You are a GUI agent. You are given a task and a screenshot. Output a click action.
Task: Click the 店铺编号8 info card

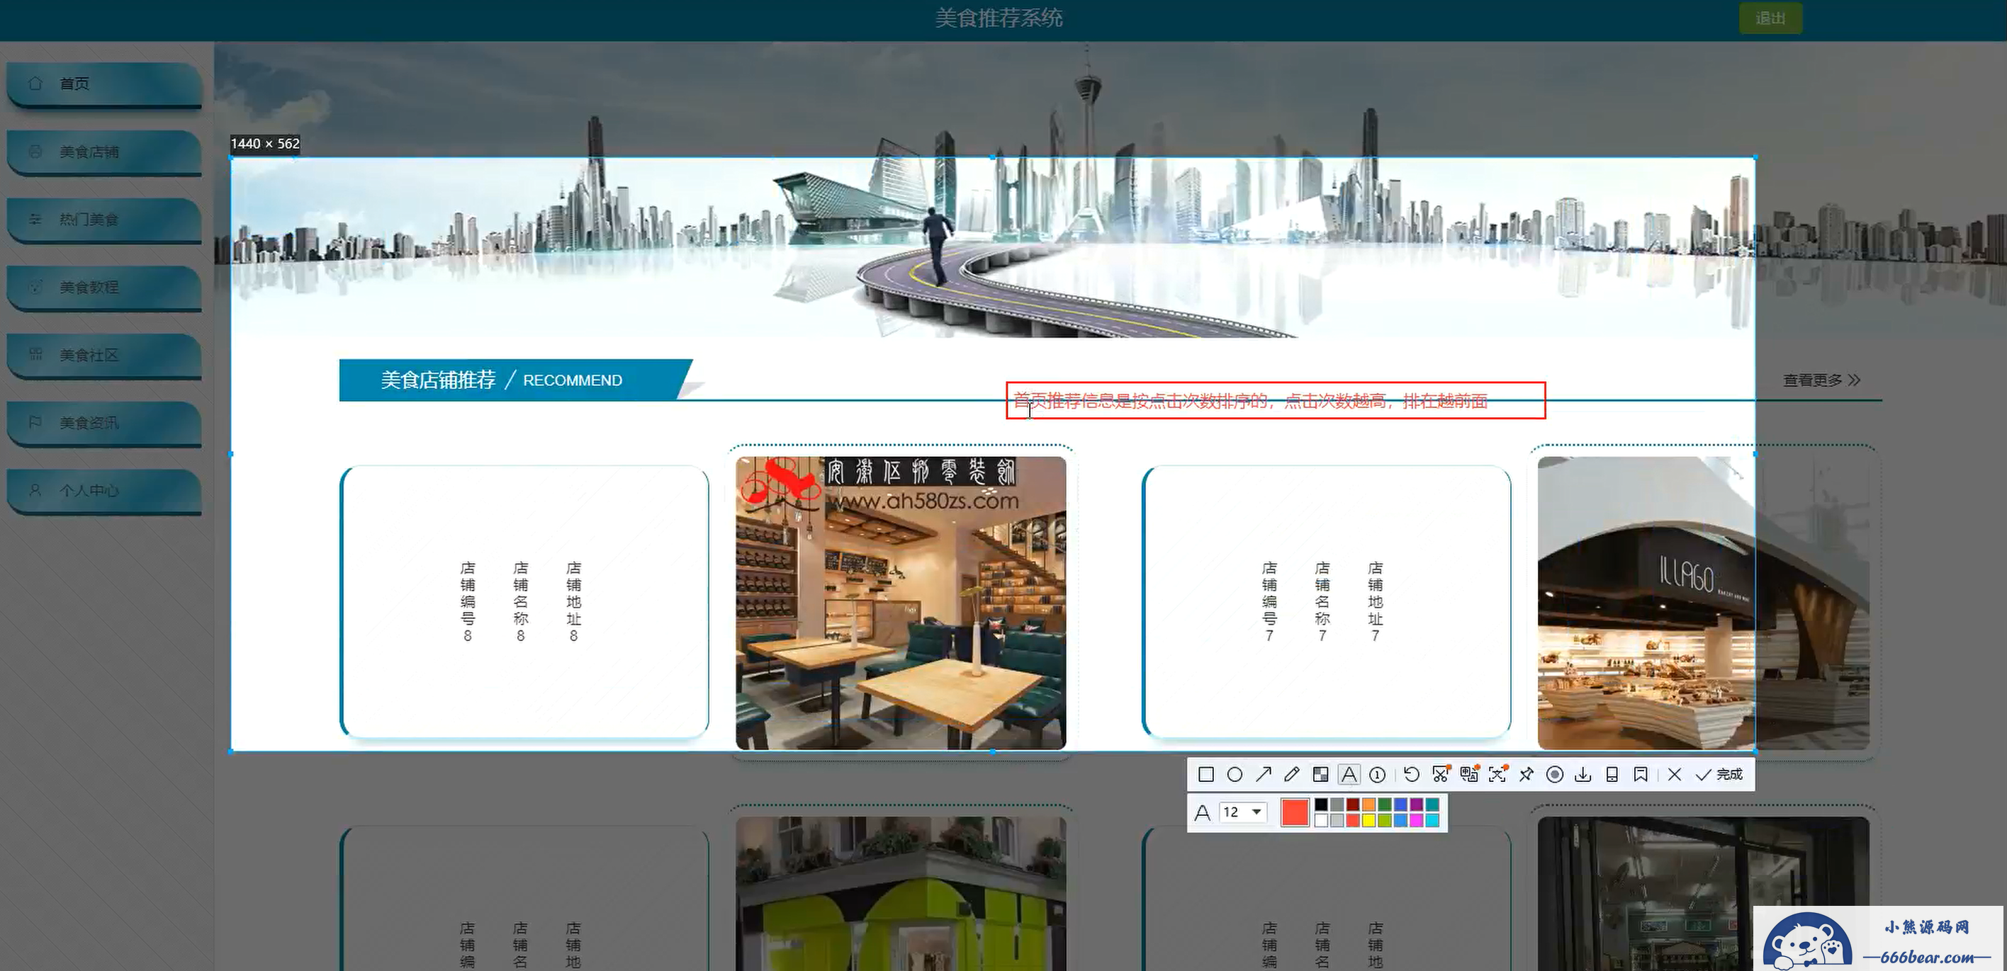click(524, 601)
